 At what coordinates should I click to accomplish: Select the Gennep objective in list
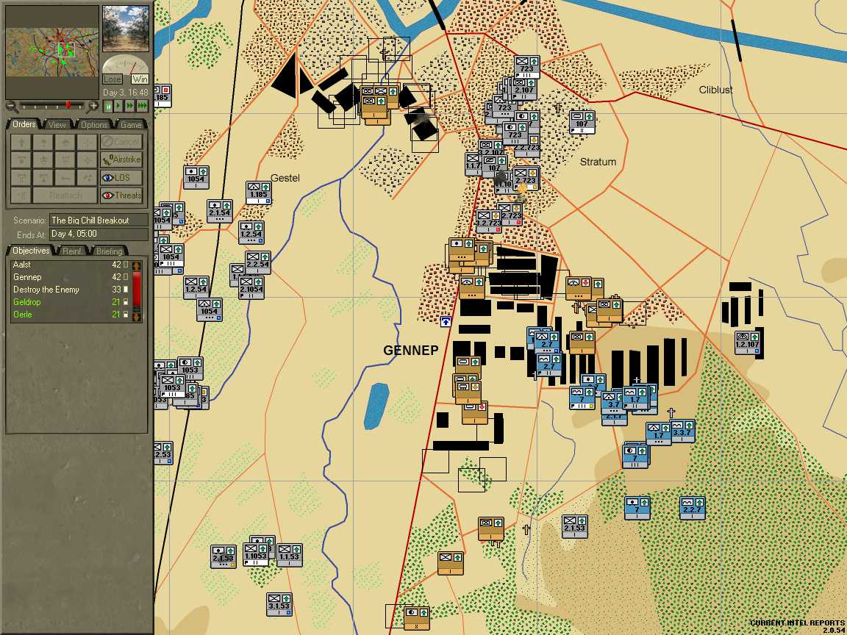(x=71, y=277)
